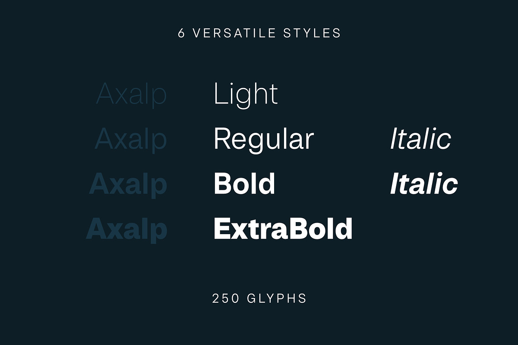Viewport: 518px width, 345px height.
Task: Click the faded Axalp sample beside Light
Action: click(x=131, y=95)
